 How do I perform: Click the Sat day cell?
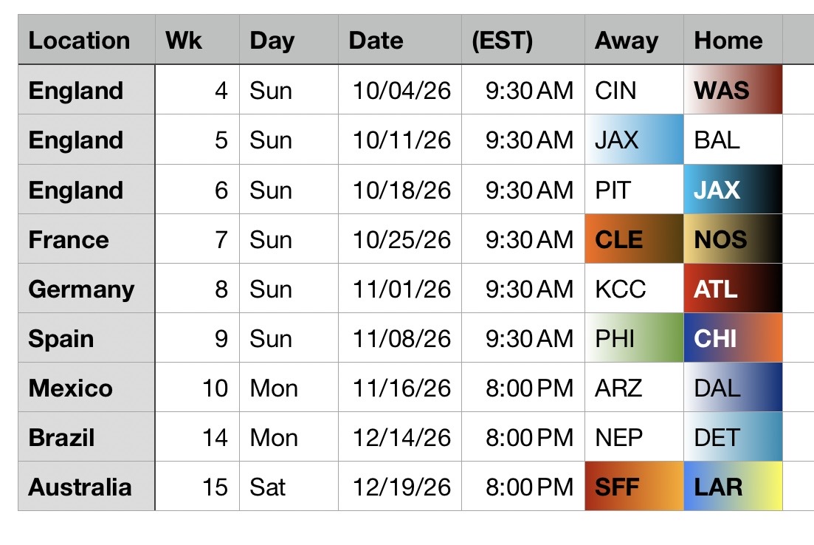[x=289, y=487]
